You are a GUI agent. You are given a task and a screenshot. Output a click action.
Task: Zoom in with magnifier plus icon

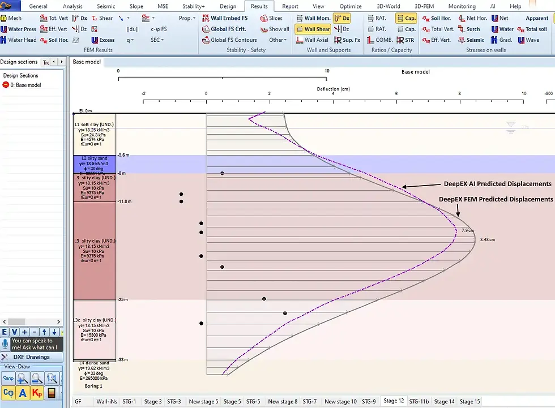pos(22,379)
